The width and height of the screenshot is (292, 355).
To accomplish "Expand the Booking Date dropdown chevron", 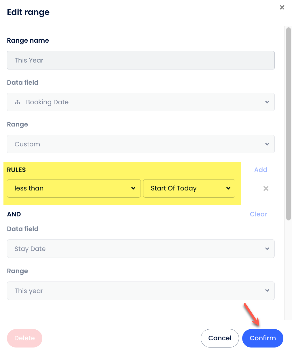I will (267, 102).
